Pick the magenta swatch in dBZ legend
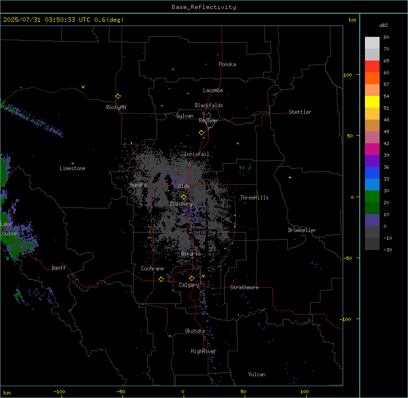The height and width of the screenshot is (398, 408). [x=372, y=149]
